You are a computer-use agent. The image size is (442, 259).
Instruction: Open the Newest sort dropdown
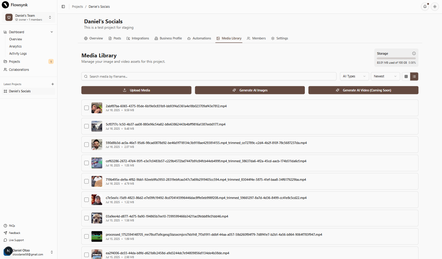click(385, 76)
